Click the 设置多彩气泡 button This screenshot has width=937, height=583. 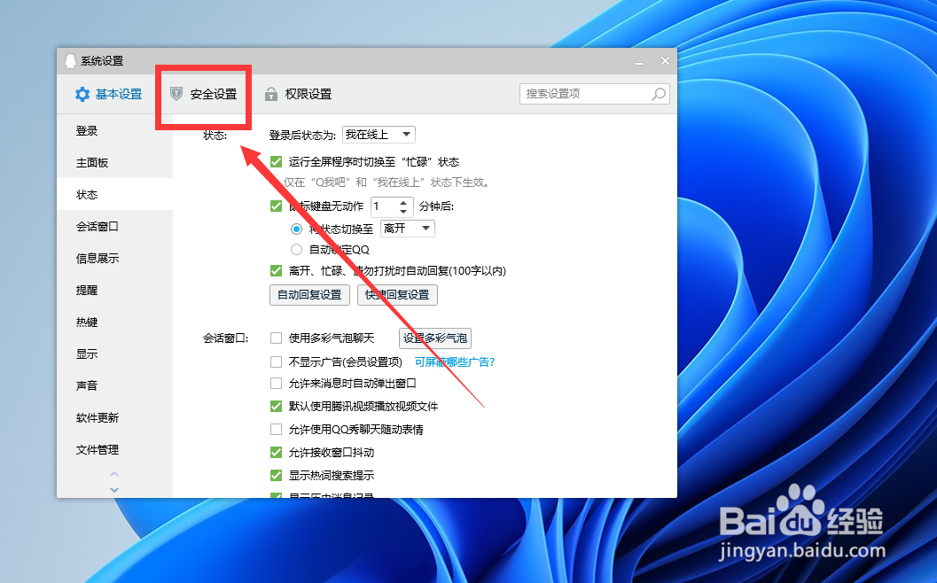[434, 338]
